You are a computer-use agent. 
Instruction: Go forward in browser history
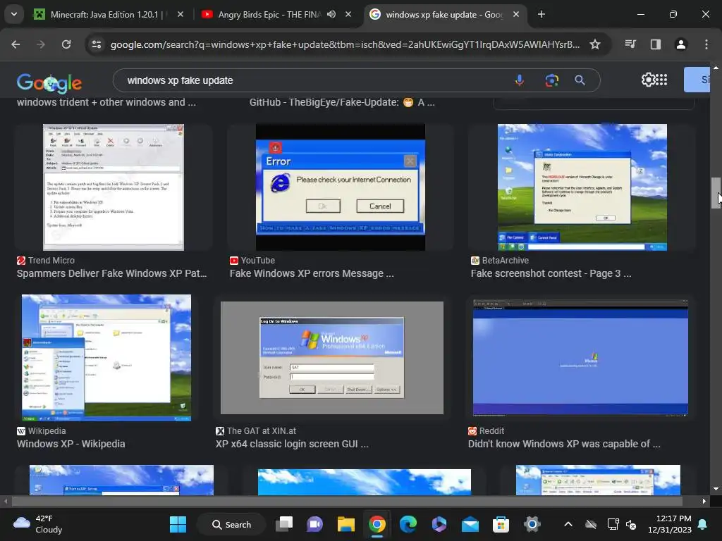click(41, 44)
